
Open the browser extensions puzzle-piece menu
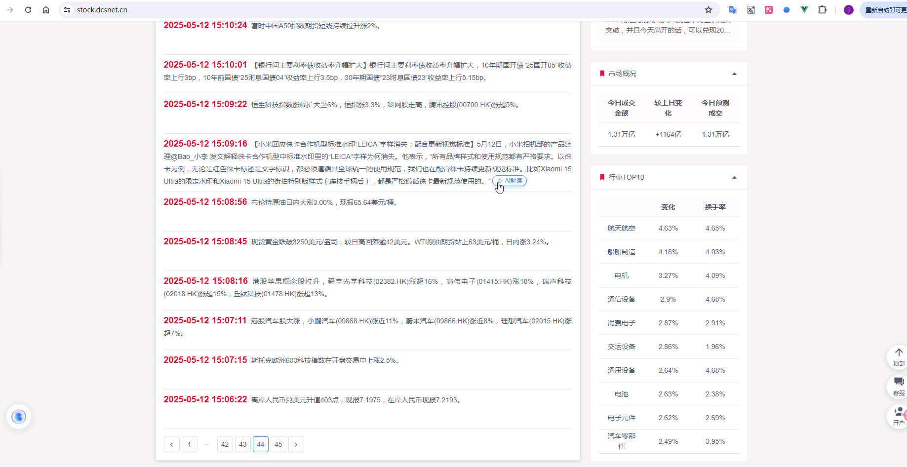coord(823,9)
